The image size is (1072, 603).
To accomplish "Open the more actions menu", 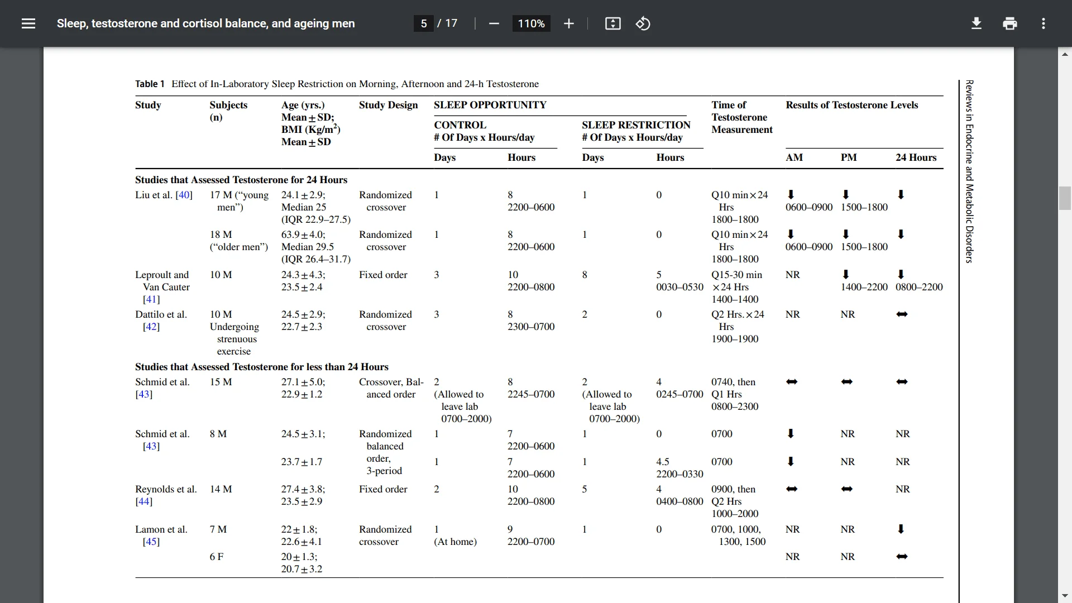I will 1043,23.
